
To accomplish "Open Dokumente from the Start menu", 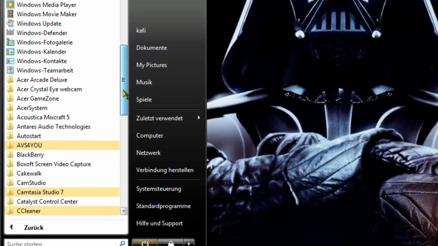I will [x=152, y=48].
